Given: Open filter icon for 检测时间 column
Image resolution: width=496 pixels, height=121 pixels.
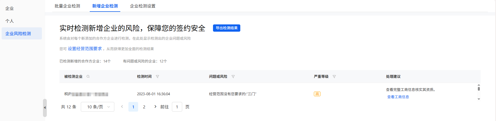Looking at the screenshot, I should pyautogui.click(x=158, y=76).
